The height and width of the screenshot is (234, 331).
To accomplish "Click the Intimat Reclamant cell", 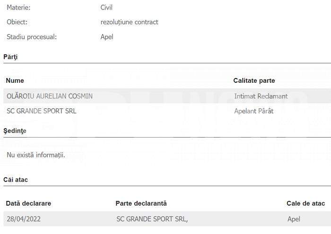I will 261,96.
